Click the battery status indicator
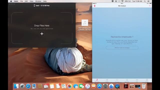160x90 pixels. [x=128, y=1]
